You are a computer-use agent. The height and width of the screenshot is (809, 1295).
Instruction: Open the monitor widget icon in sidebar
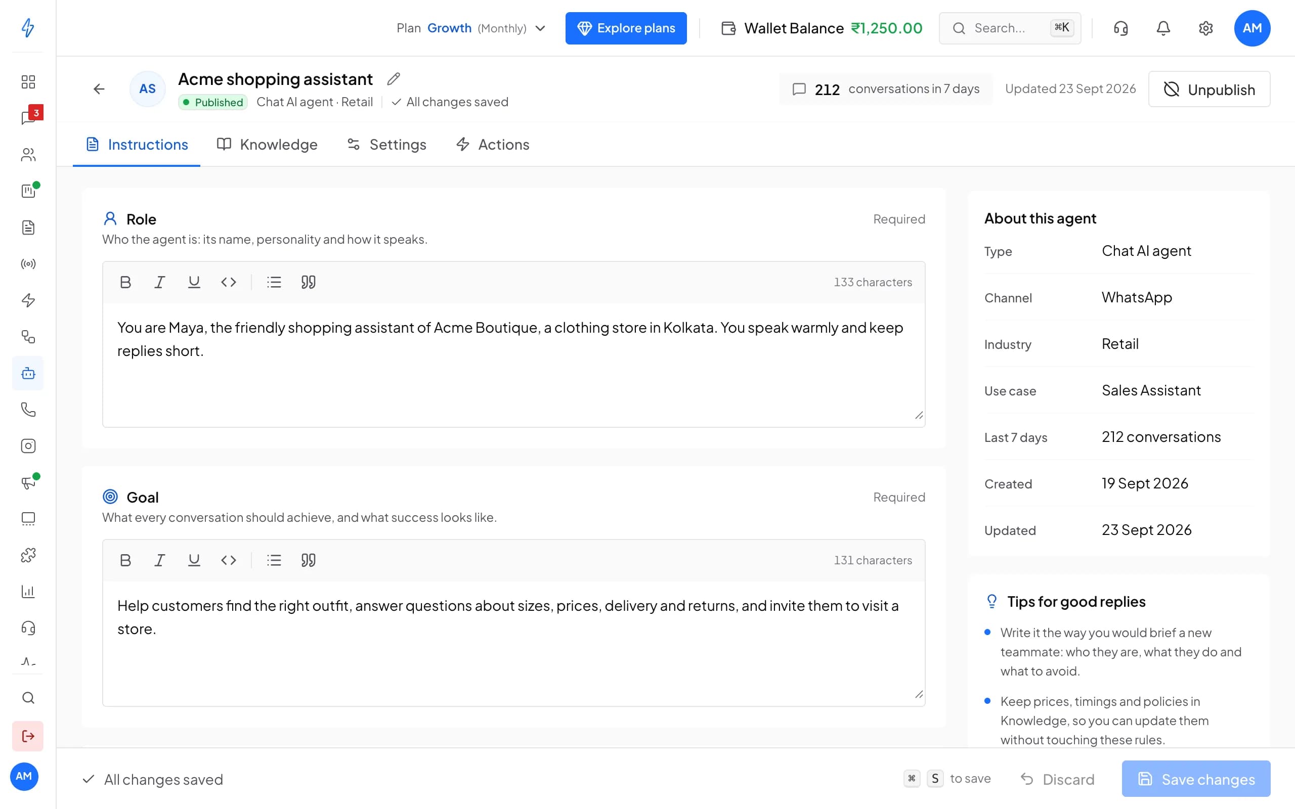point(28,518)
